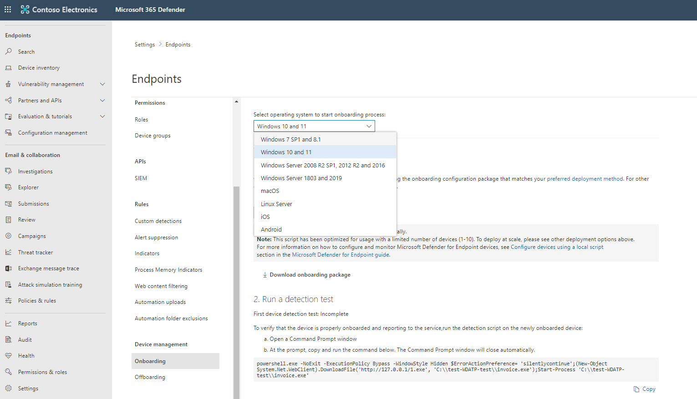The image size is (697, 399).
Task: Select iOS from the dropdown list
Action: click(x=325, y=217)
